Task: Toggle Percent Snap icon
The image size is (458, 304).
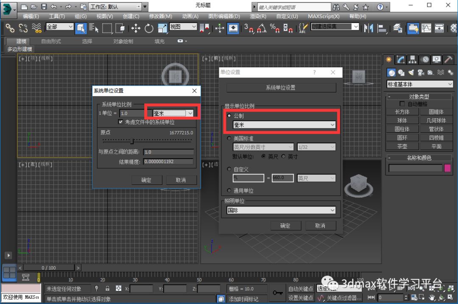Action: [x=275, y=28]
